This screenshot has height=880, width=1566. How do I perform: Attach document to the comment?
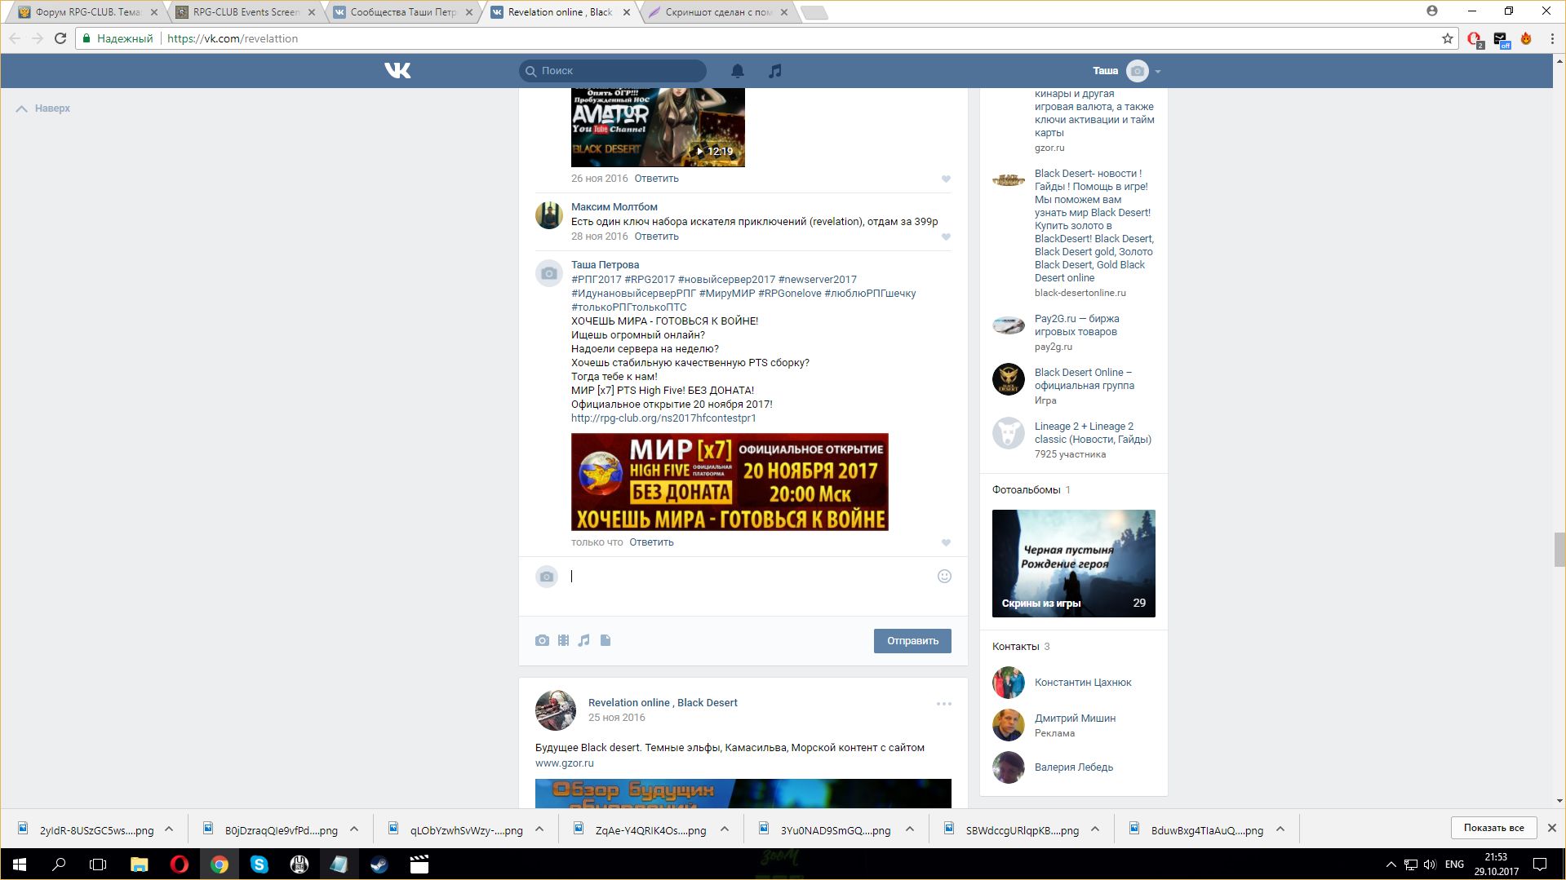(x=606, y=640)
